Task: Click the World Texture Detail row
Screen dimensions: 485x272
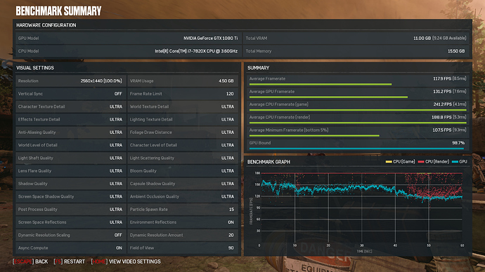Action: pyautogui.click(x=183, y=107)
